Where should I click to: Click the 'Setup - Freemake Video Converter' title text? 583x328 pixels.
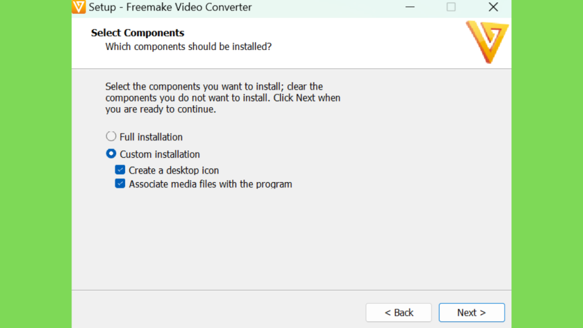pos(170,7)
